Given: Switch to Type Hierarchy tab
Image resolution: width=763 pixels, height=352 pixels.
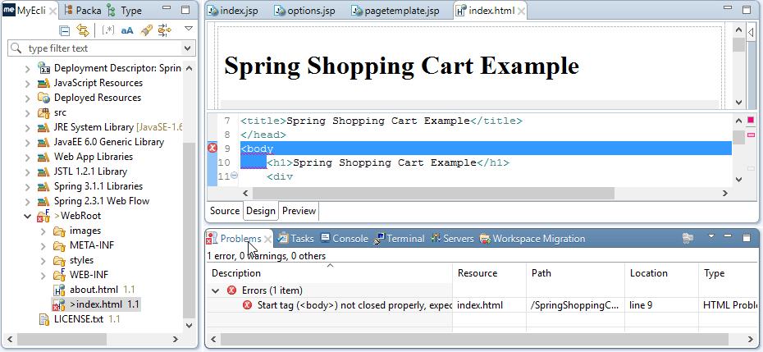Looking at the screenshot, I should click(x=125, y=10).
